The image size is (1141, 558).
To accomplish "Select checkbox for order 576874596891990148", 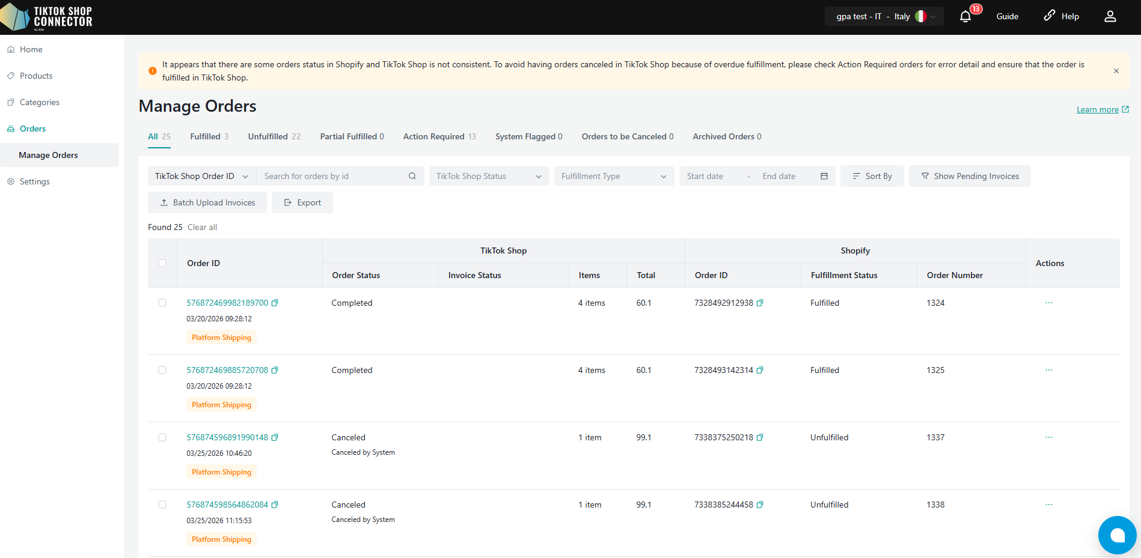I will [162, 437].
